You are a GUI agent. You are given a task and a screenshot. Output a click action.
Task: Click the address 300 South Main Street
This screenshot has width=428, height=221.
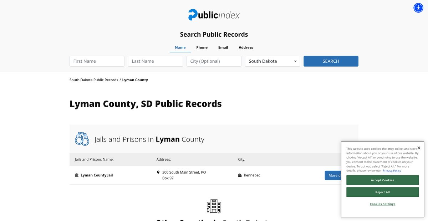pyautogui.click(x=184, y=175)
